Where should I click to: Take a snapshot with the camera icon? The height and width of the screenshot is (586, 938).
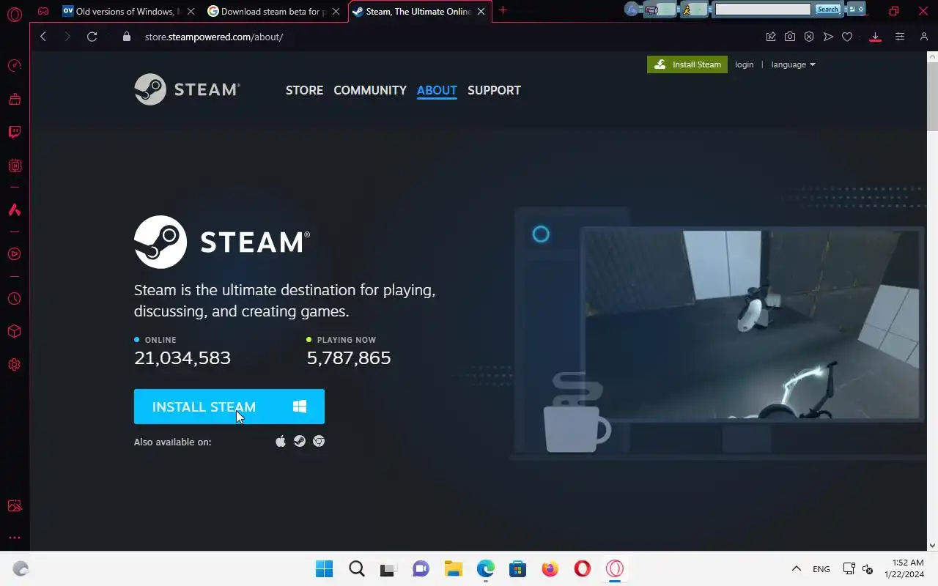click(x=790, y=37)
